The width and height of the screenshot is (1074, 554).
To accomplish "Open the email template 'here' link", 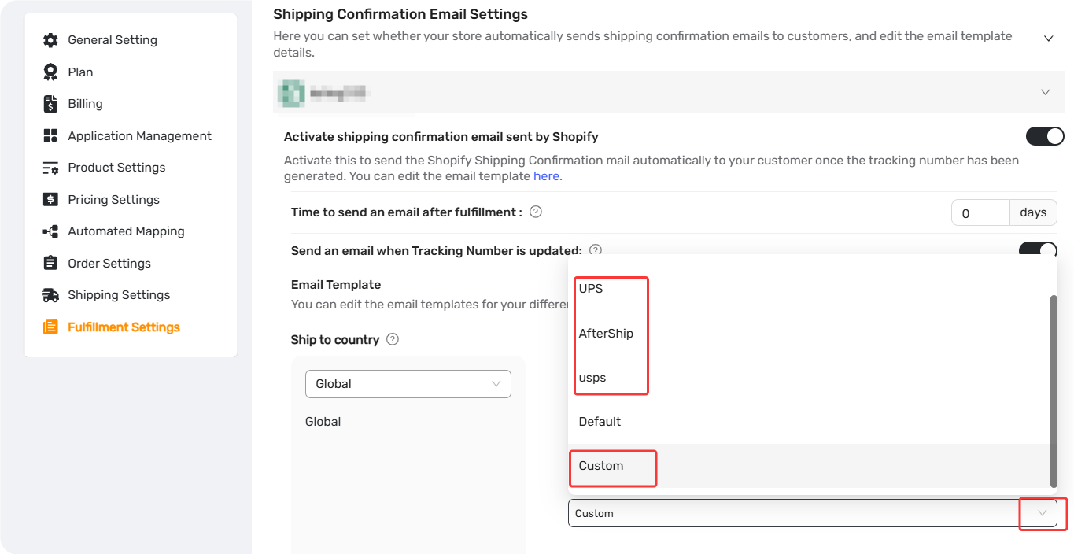I will (546, 176).
